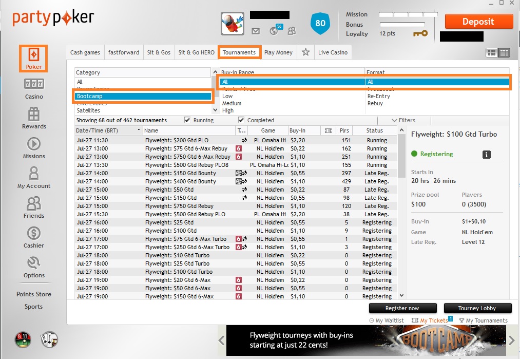Screen dimensions: 520x359
Task: Click the orange Deposit button
Action: pos(478,22)
